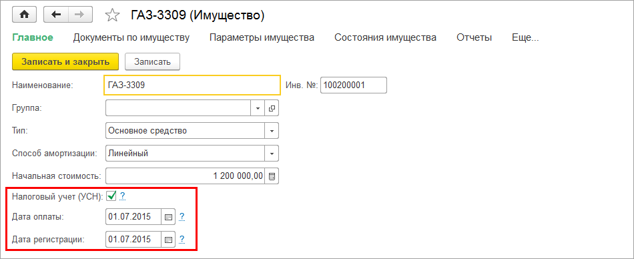Open help link next to Дата оплаты

(x=182, y=217)
